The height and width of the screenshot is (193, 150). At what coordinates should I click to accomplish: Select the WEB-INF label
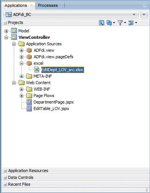click(x=42, y=89)
